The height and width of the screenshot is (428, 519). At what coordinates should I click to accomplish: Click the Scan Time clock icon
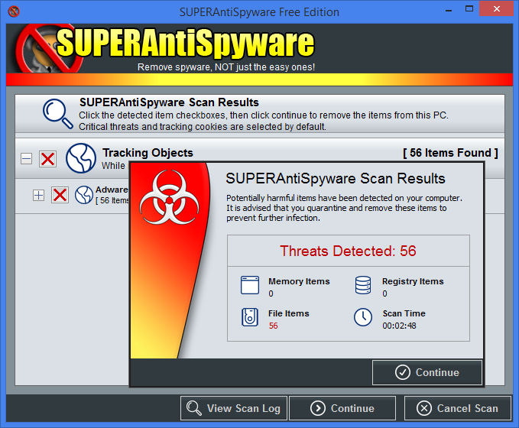pos(363,317)
